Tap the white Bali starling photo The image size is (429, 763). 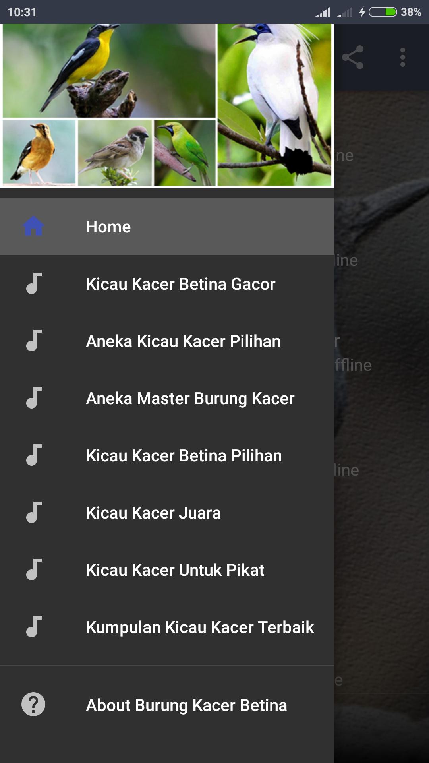tap(274, 105)
